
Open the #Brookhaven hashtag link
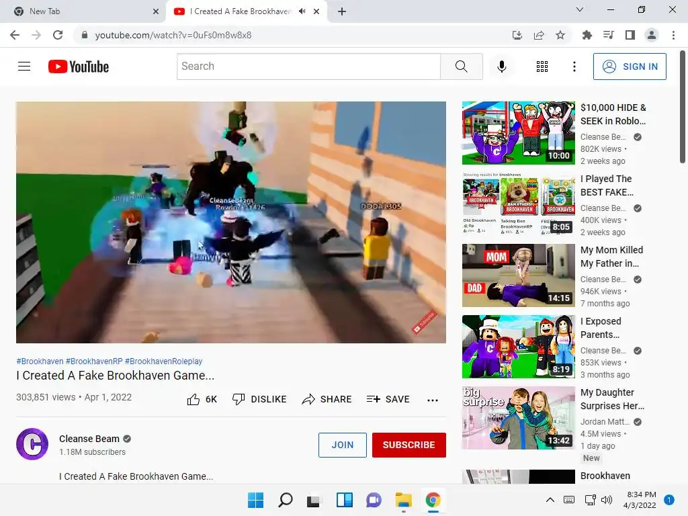[40, 361]
